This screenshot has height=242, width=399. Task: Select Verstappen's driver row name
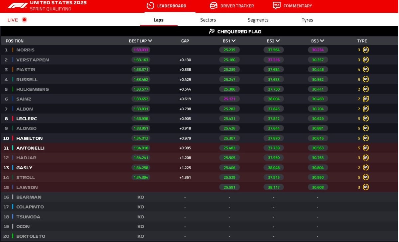(x=33, y=60)
